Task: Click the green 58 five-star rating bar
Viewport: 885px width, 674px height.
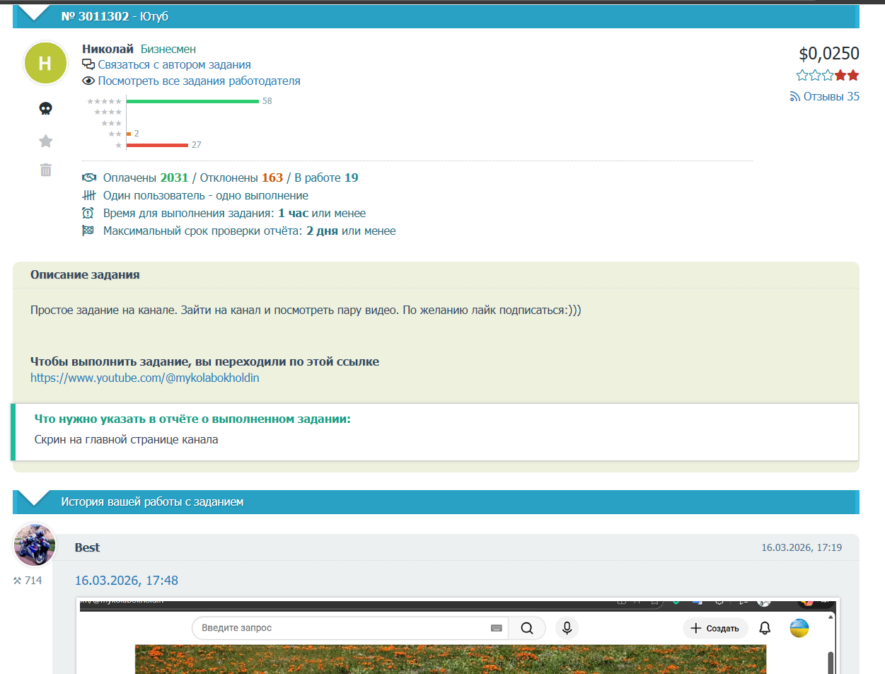Action: tap(192, 101)
